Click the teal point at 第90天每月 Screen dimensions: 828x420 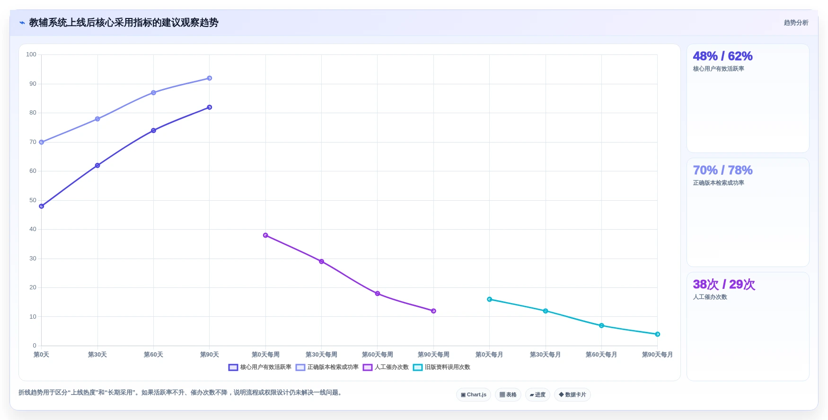coord(657,334)
